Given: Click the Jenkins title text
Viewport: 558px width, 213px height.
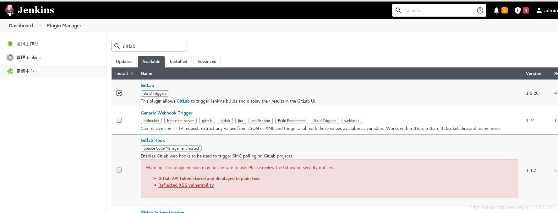Looking at the screenshot, I should click(36, 10).
